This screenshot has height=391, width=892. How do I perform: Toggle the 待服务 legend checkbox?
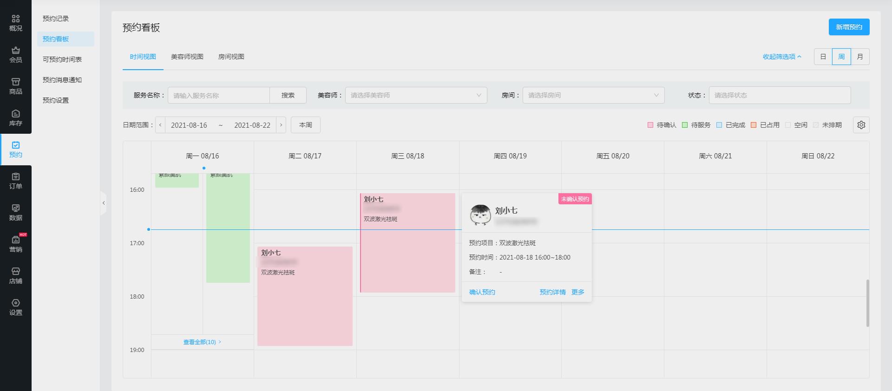[685, 125]
